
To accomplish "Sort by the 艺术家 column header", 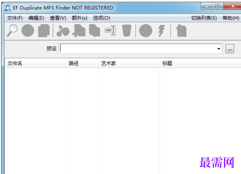I will [129, 63].
